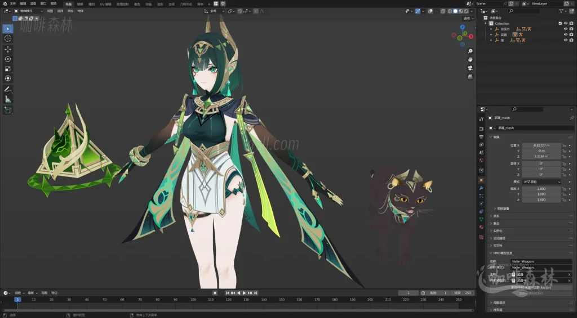Click the viewport zoom magnifier icon
This screenshot has height=318, width=577.
click(470, 51)
